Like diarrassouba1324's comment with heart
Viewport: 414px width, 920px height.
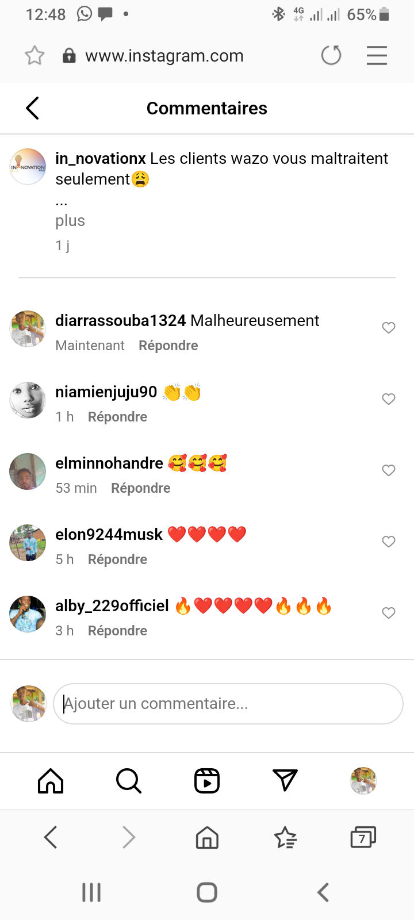389,328
